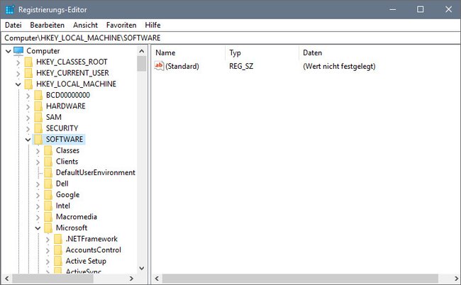Click the SECURITY folder icon
Image resolution: width=461 pixels, height=285 pixels.
(x=38, y=128)
